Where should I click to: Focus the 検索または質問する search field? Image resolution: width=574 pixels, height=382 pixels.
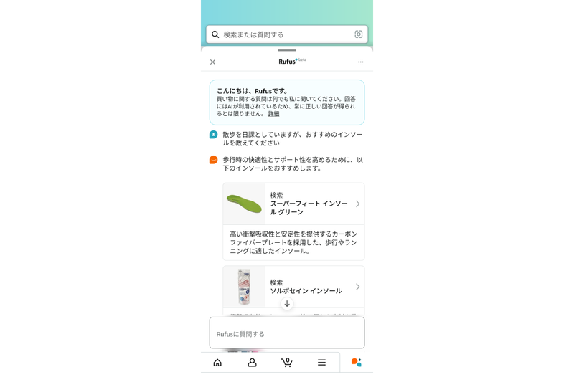point(287,34)
